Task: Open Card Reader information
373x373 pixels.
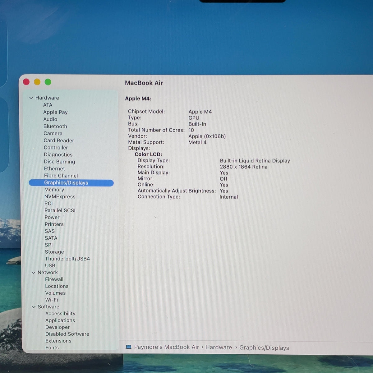Action: click(59, 140)
